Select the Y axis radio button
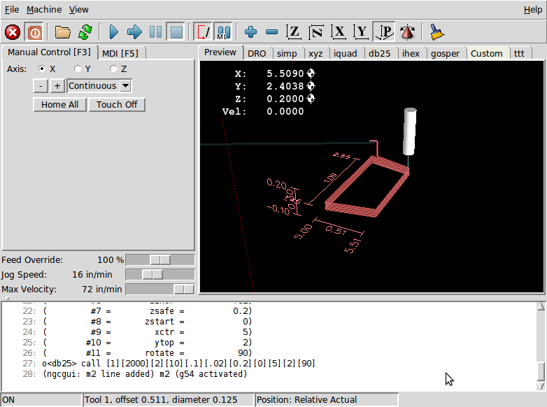 78,69
